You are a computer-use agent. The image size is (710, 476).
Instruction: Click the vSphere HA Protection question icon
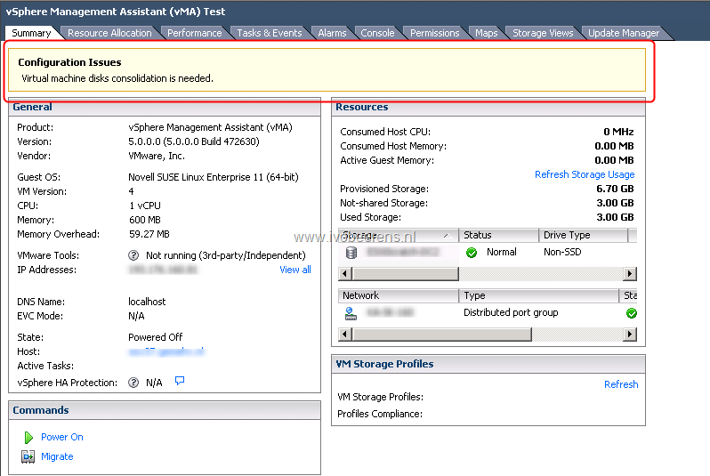[x=133, y=383]
